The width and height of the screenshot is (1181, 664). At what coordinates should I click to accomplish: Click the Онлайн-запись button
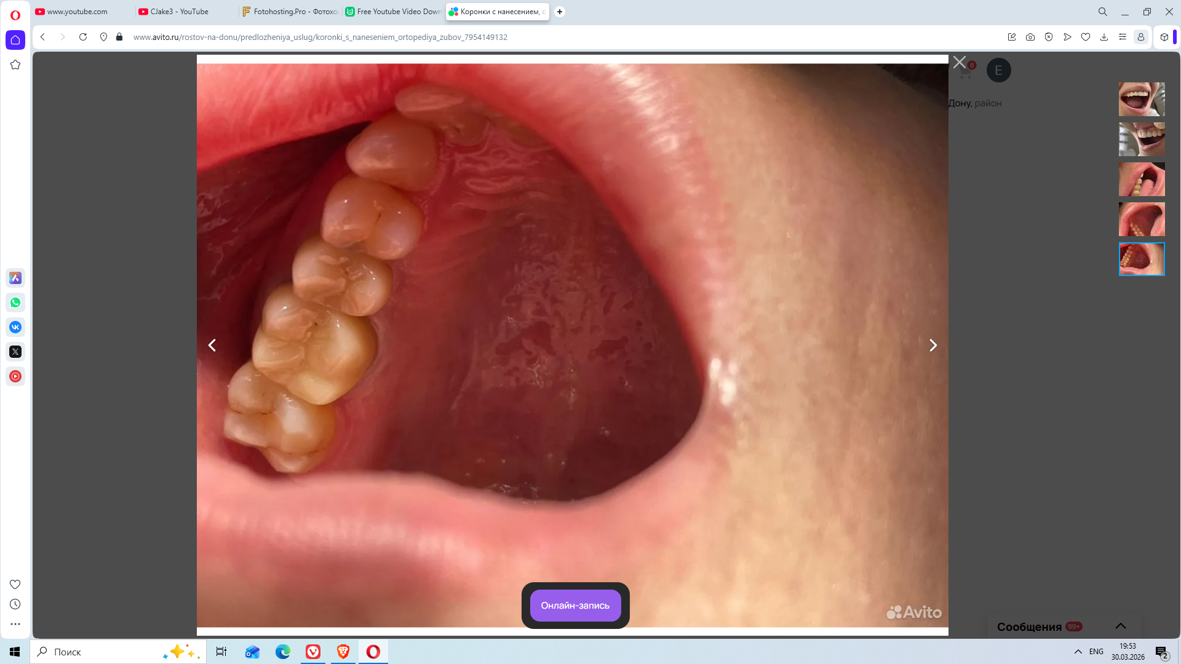point(575,606)
